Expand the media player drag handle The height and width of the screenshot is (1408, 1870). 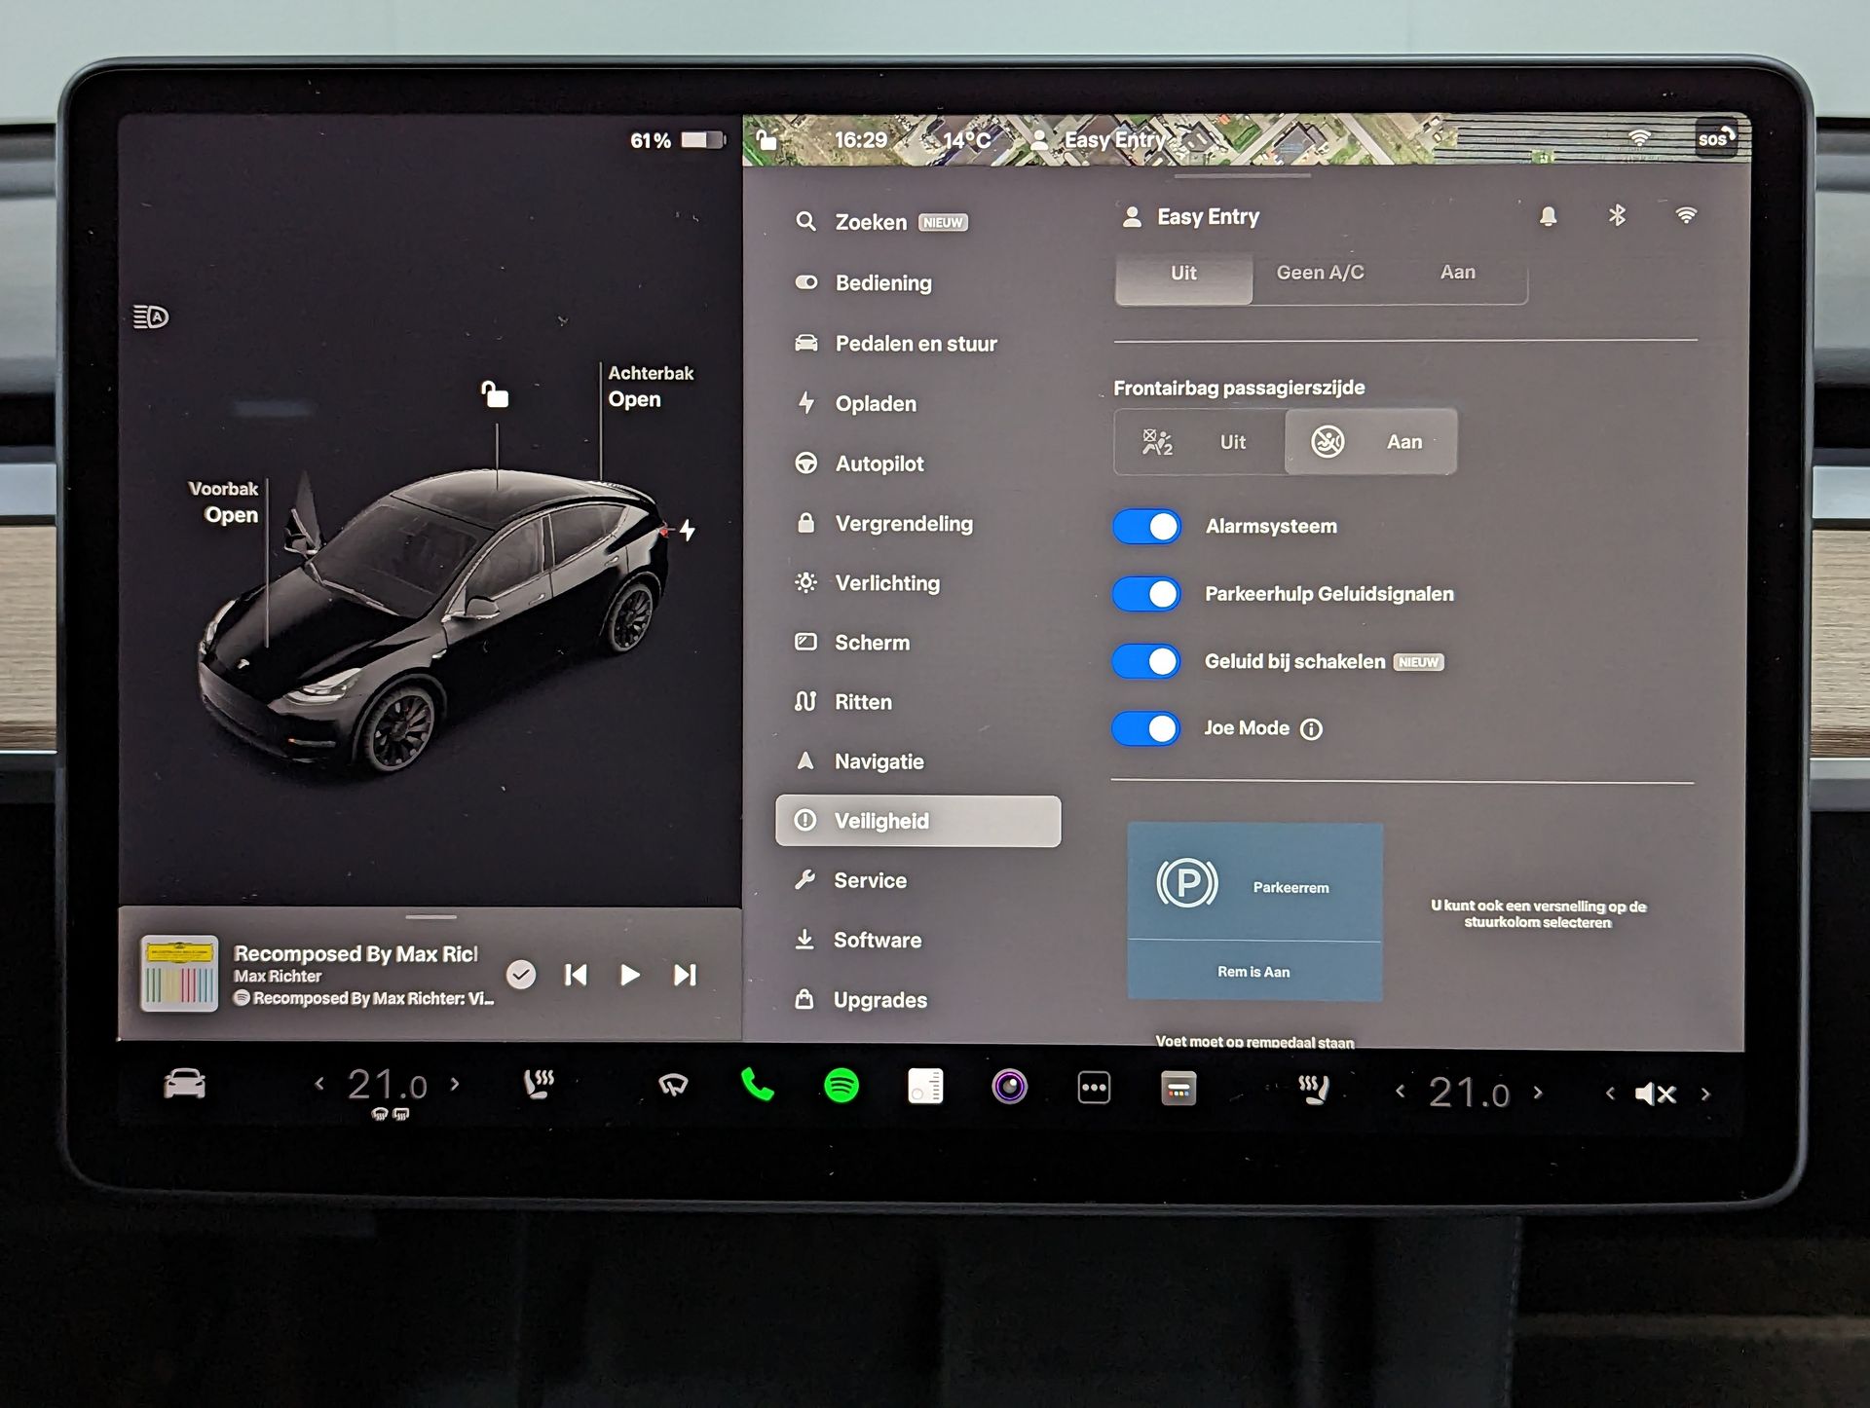point(430,916)
